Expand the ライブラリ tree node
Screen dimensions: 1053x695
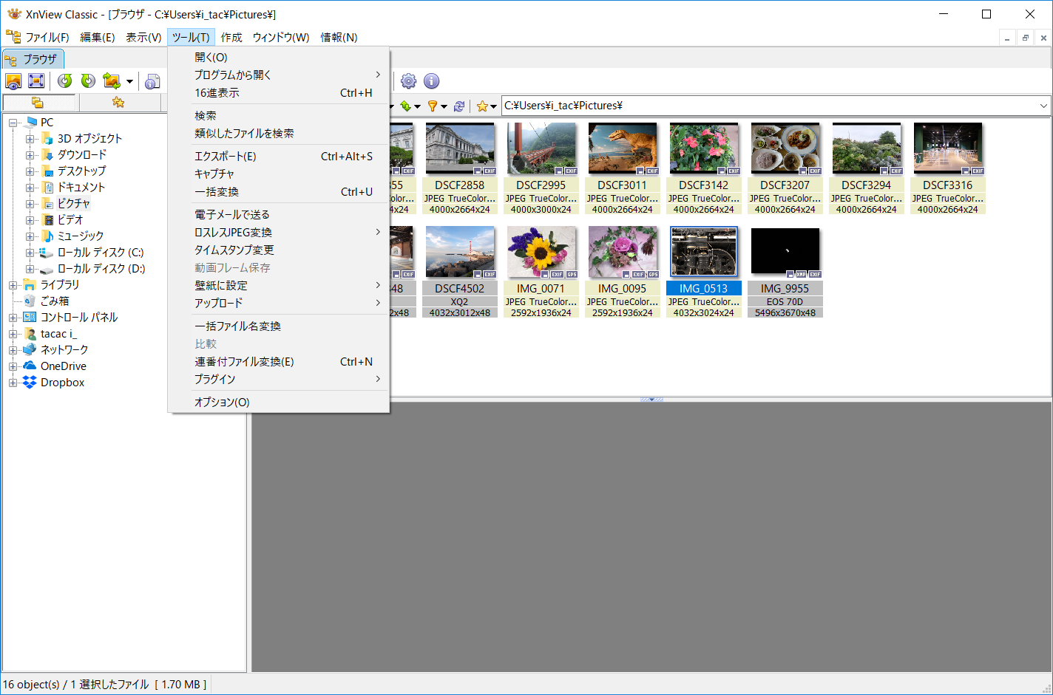13,285
